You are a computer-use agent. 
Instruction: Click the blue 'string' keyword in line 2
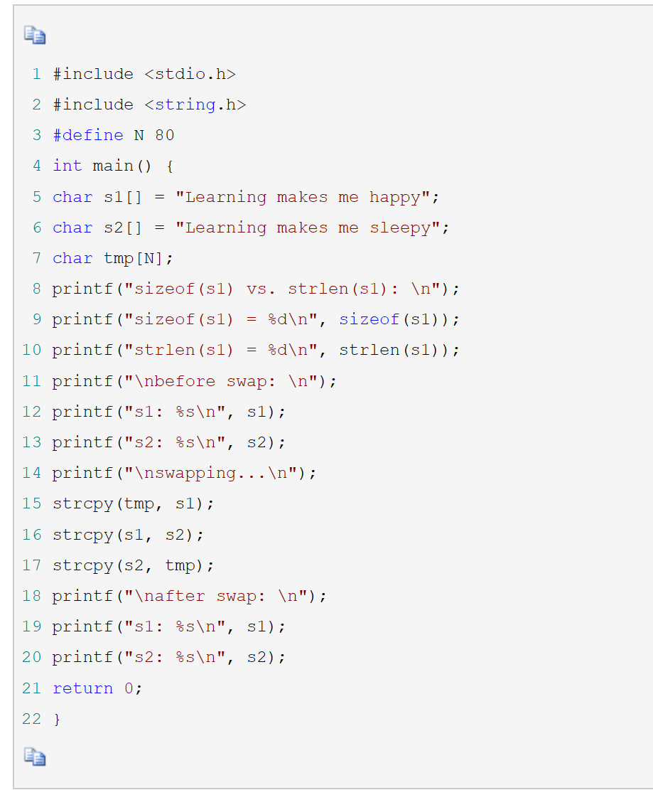pos(185,105)
